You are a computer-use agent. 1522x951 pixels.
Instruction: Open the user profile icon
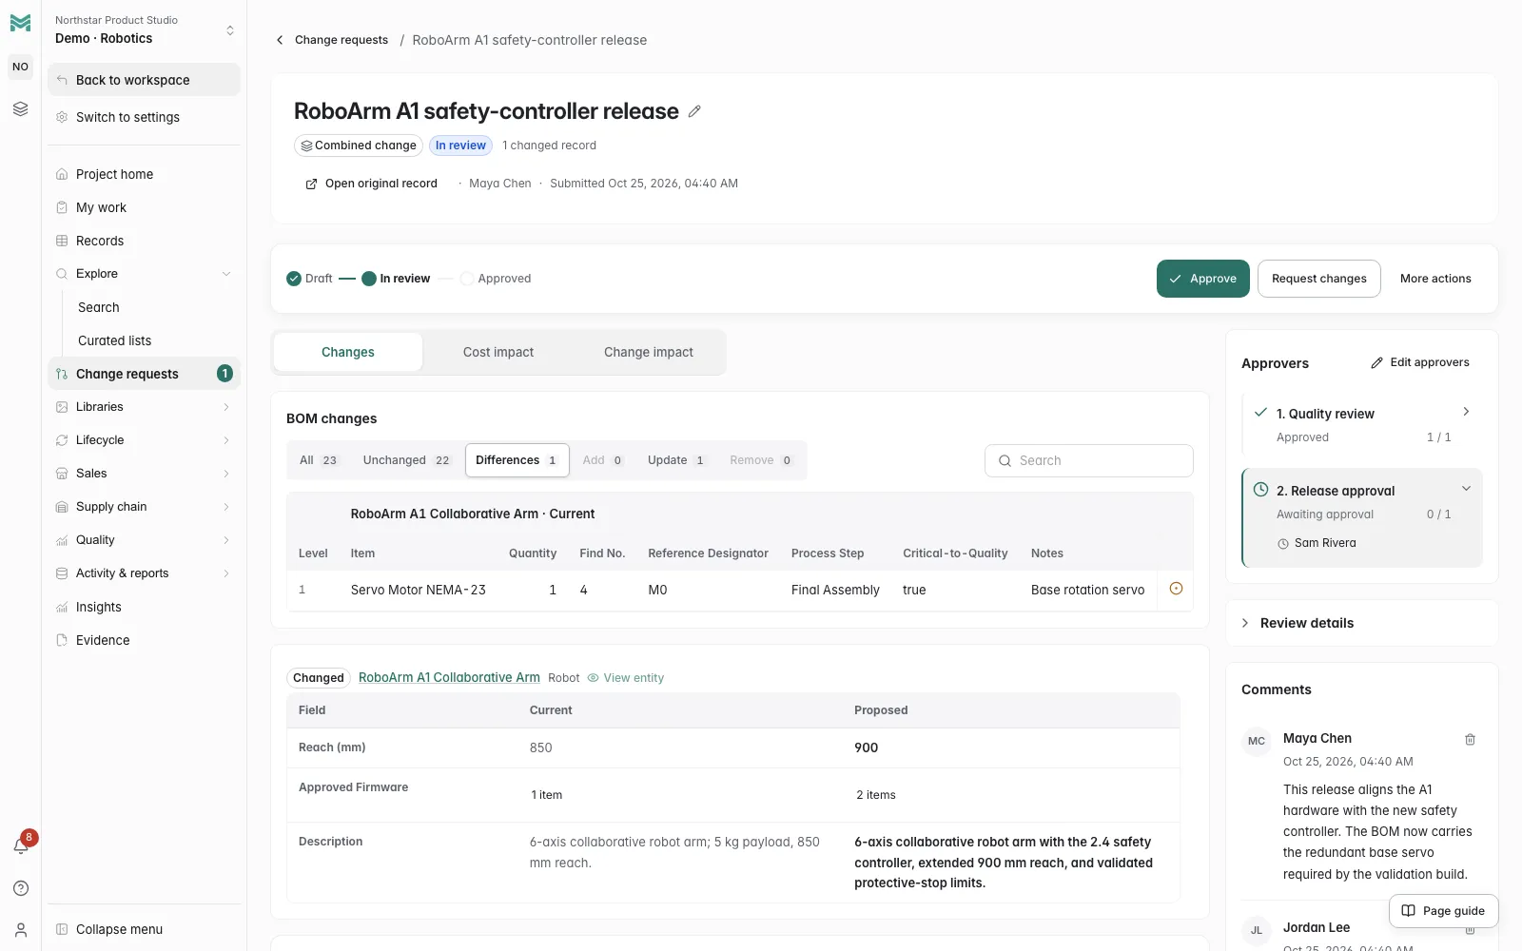[20, 930]
